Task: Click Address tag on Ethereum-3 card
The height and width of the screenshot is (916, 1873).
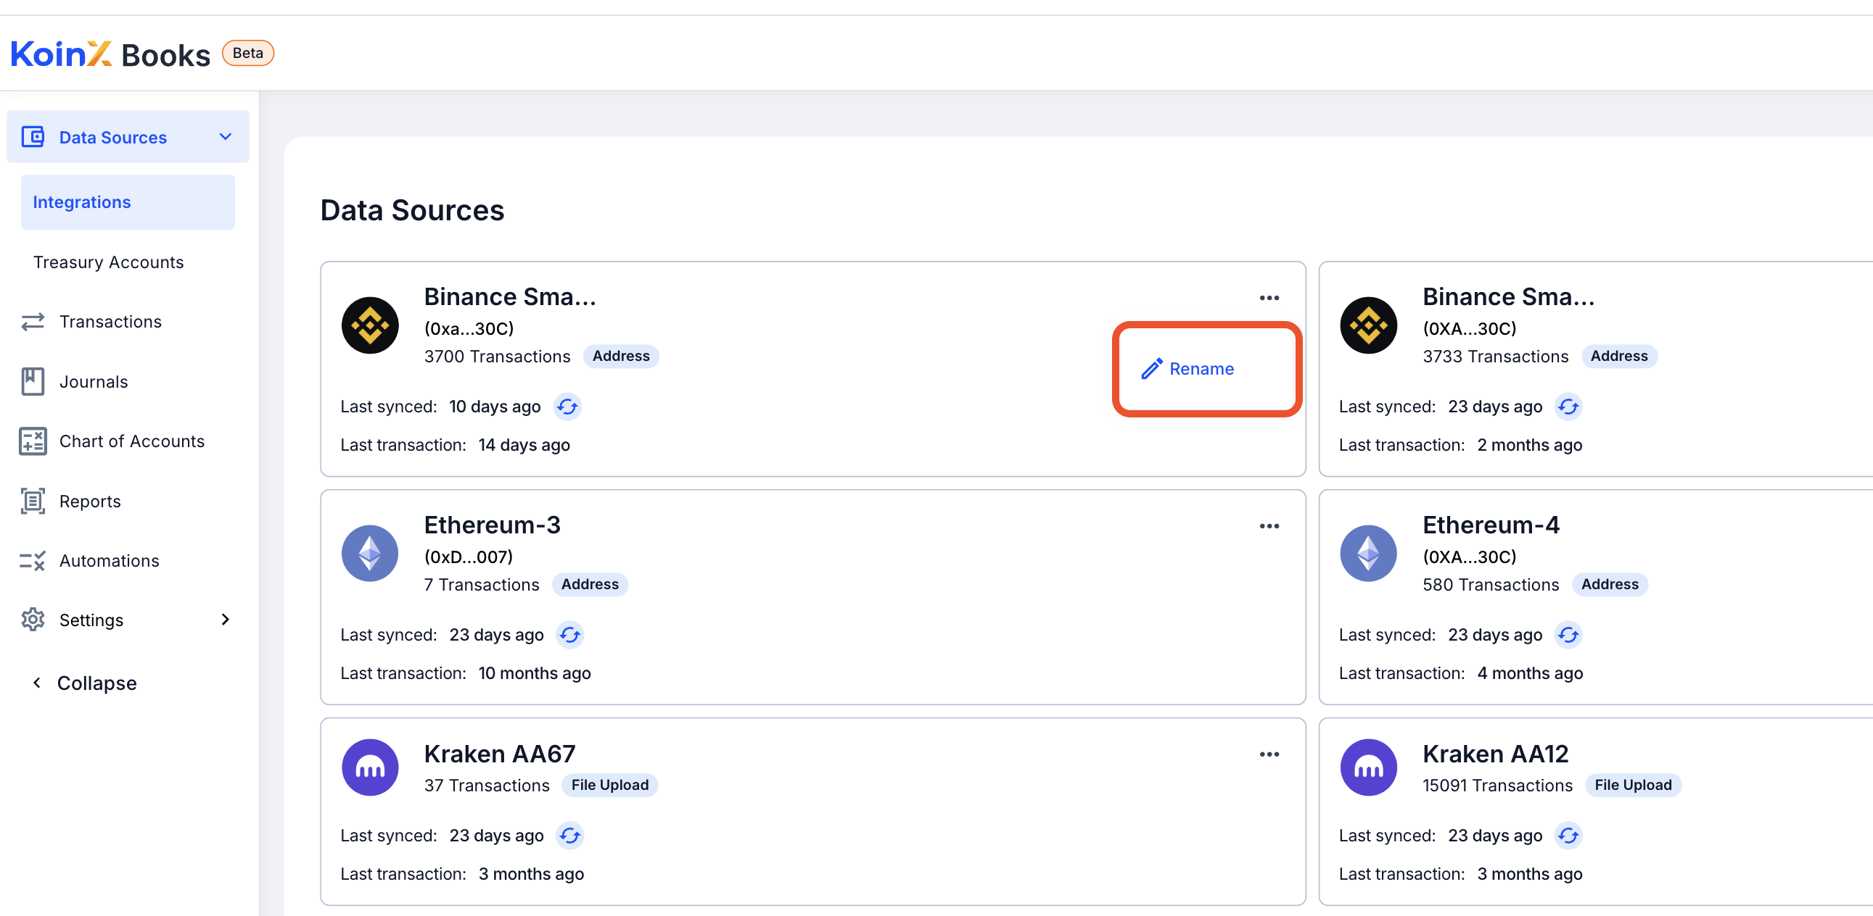Action: (590, 585)
